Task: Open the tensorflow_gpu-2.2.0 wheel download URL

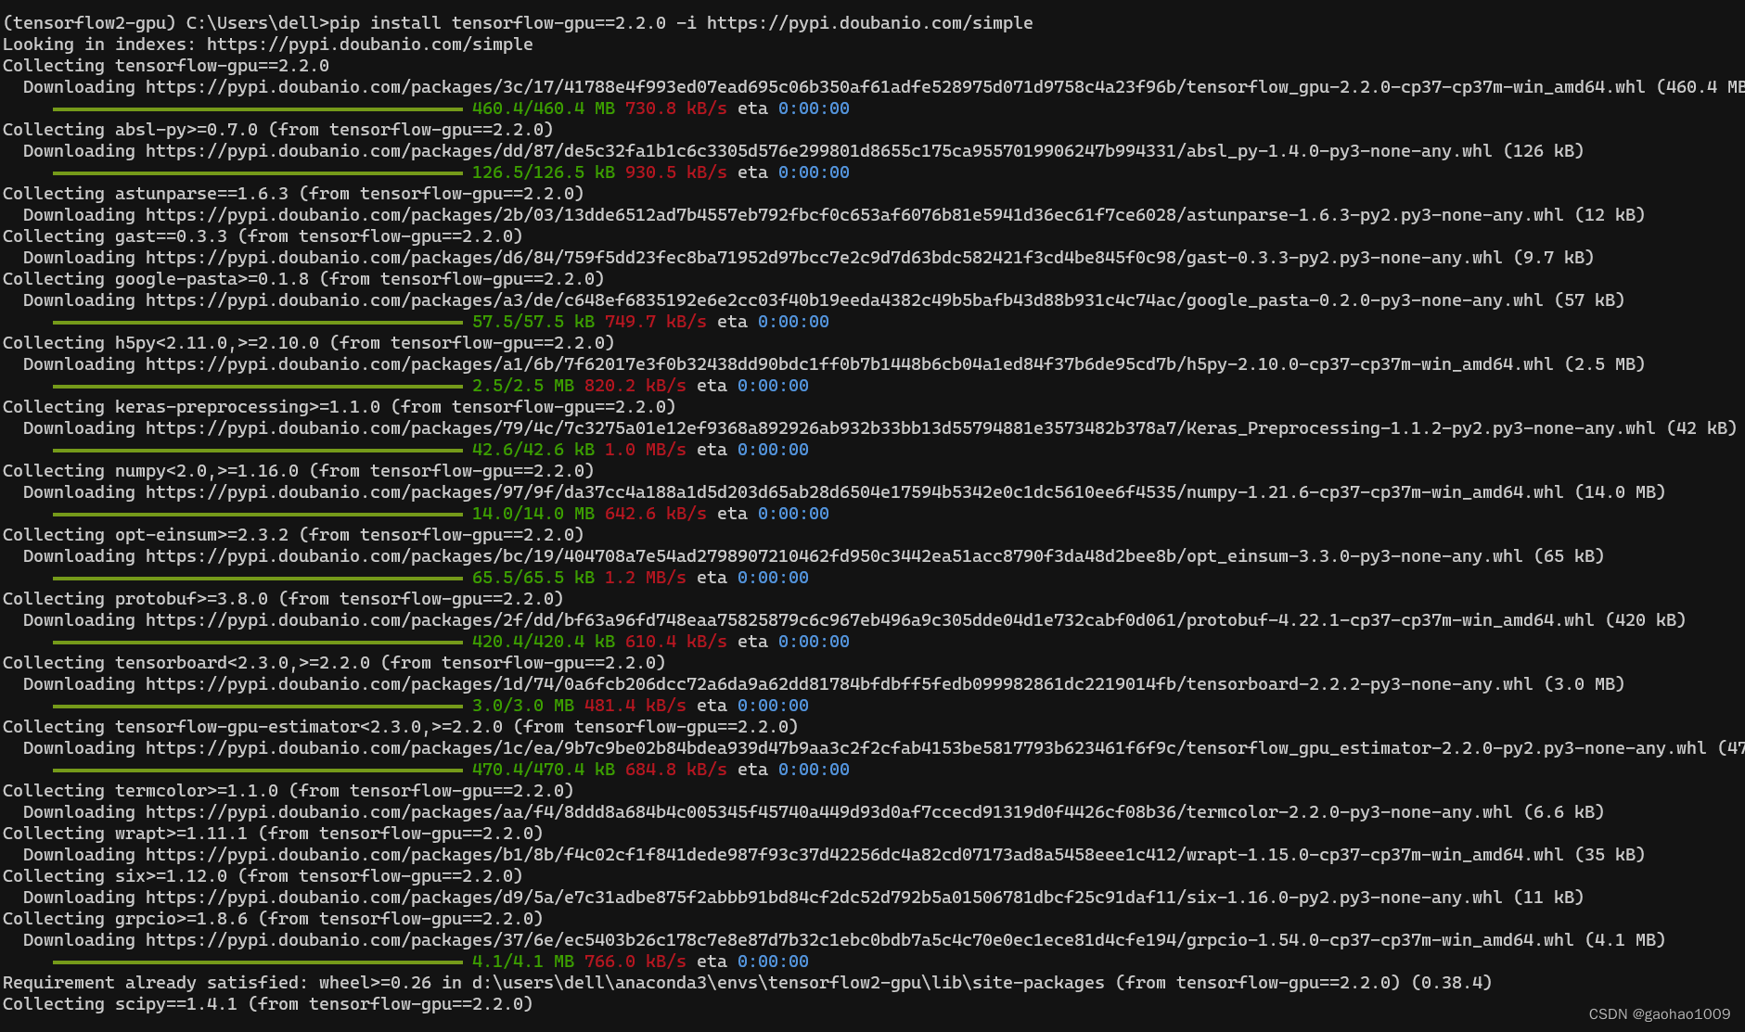Action: 895,86
